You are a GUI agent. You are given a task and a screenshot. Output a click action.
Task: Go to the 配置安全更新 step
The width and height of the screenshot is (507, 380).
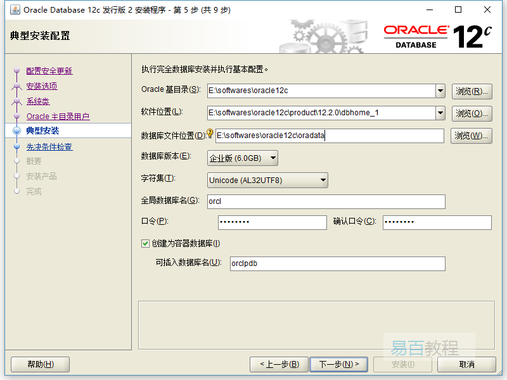pos(49,71)
